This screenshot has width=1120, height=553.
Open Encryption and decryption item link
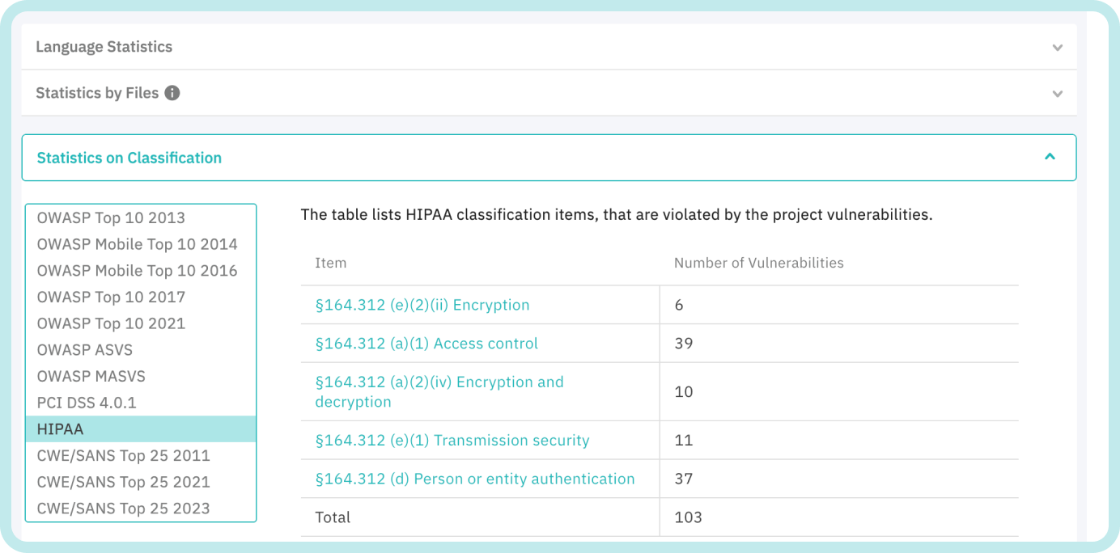pyautogui.click(x=439, y=392)
